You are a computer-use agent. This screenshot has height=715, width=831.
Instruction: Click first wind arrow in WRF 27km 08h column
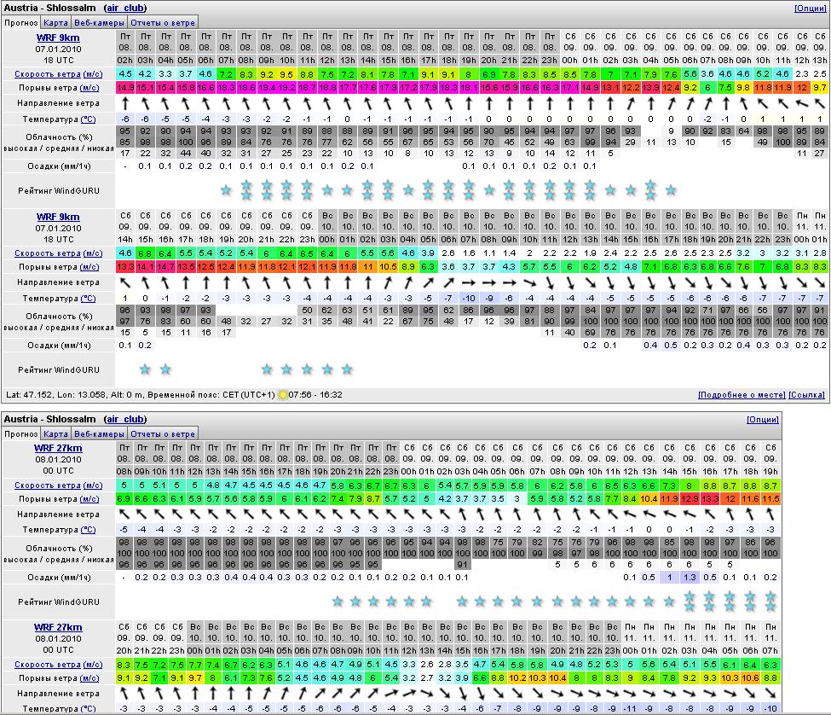pos(124,514)
